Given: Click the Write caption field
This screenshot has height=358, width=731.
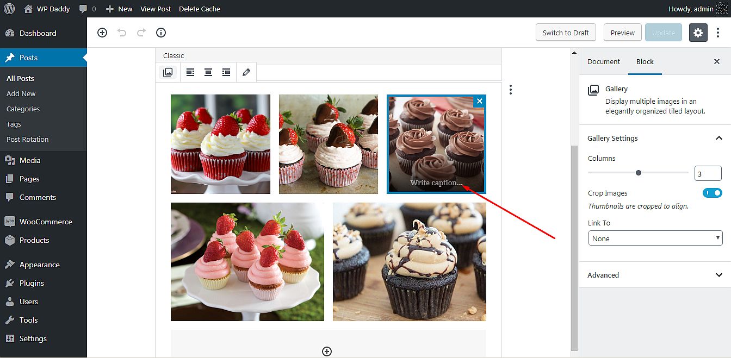Looking at the screenshot, I should 436,183.
